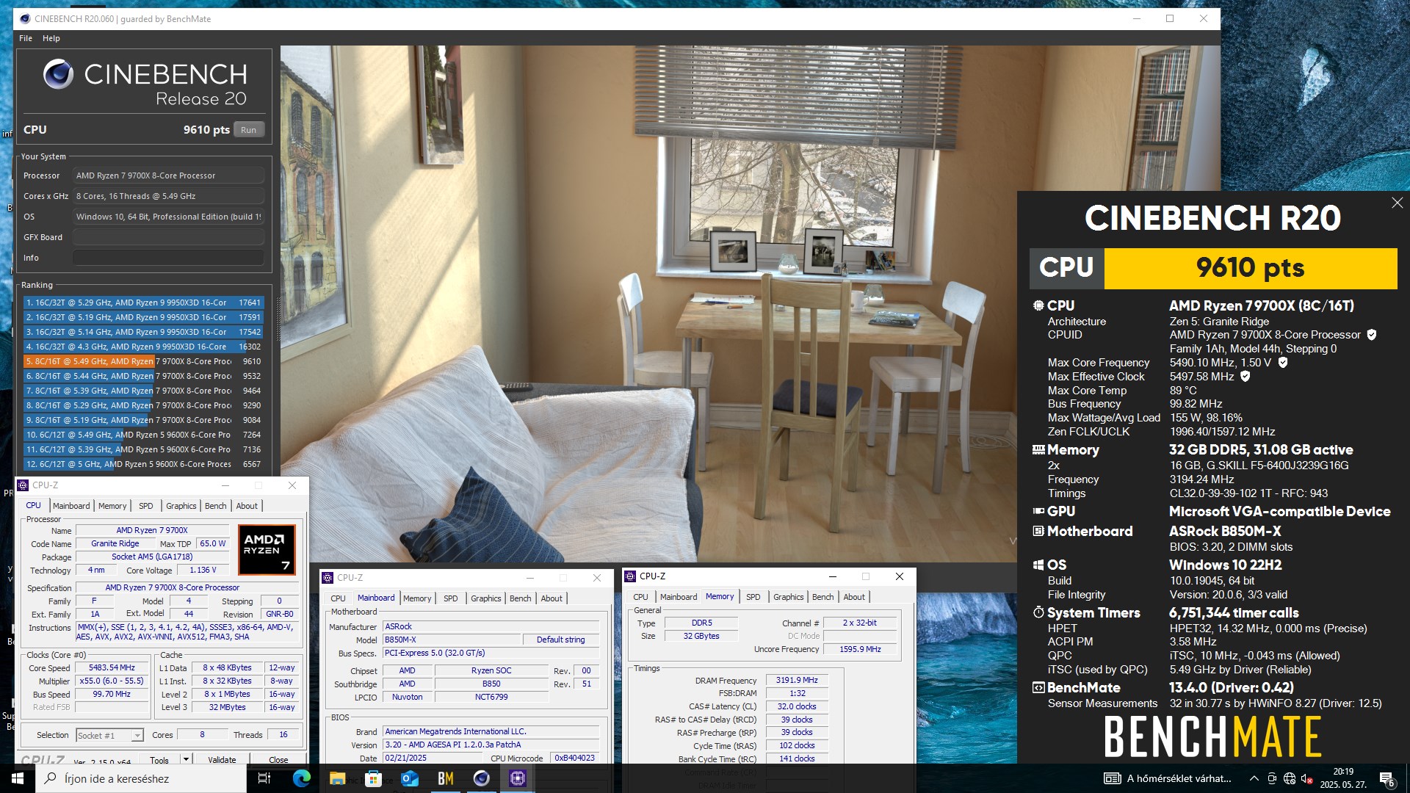Click the Processor field reading AMD Ryzen 7 9700X

(168, 175)
